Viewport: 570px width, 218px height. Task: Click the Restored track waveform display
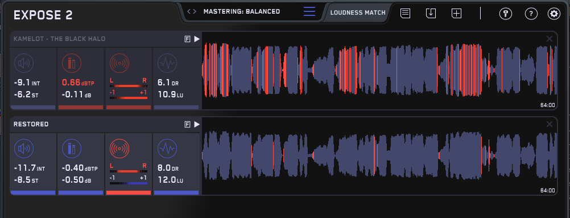pos(379,156)
